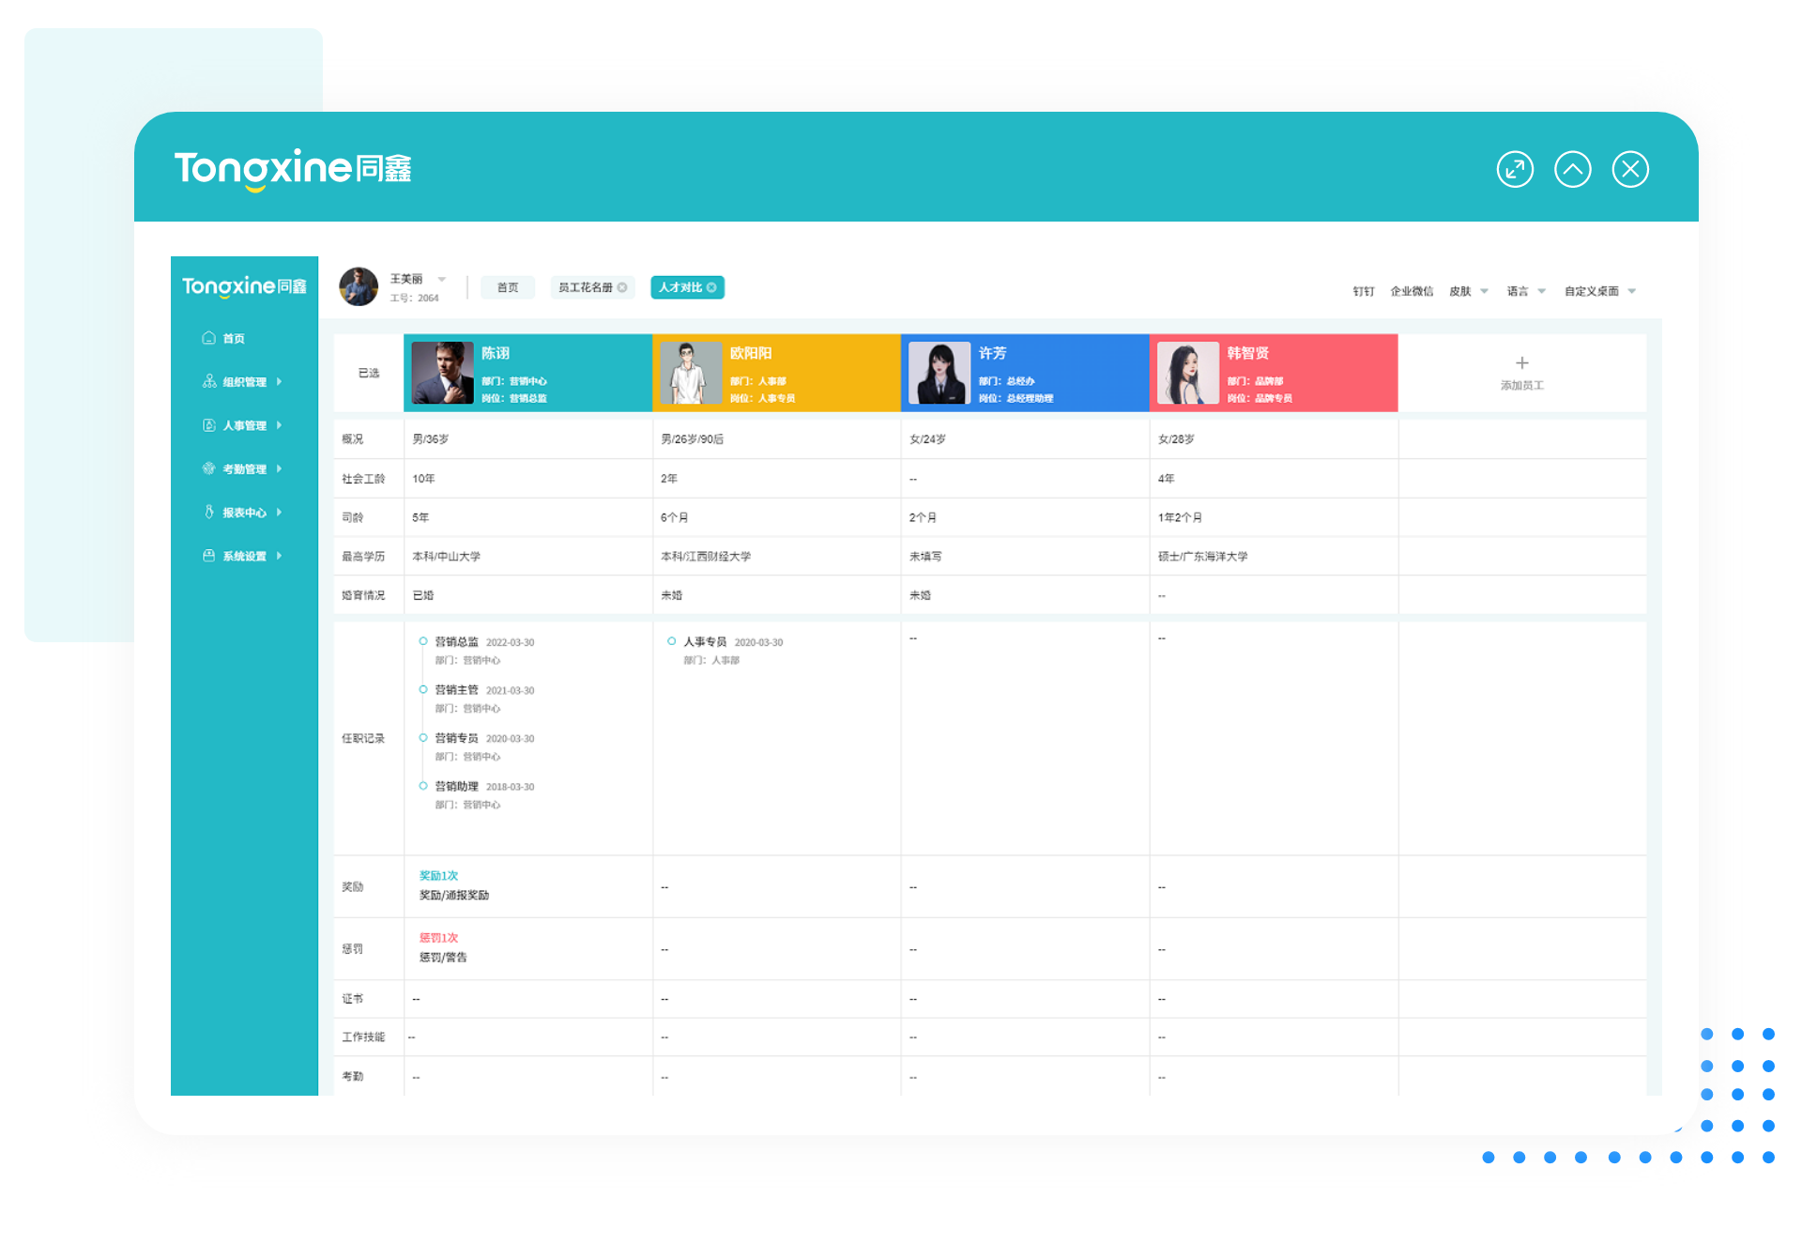
Task: Open the 首页 home icon in sidebar
Action: point(208,338)
